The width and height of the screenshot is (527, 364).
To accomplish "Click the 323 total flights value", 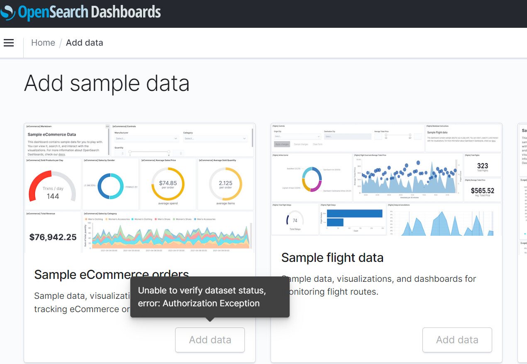I will point(483,166).
